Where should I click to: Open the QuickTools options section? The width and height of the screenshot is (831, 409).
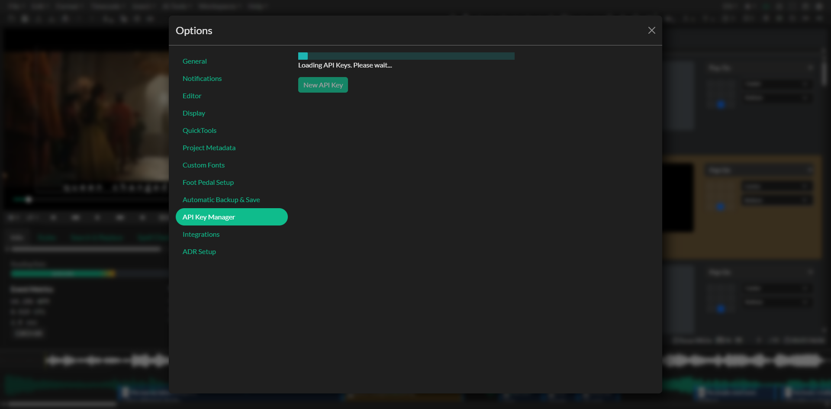(232, 130)
